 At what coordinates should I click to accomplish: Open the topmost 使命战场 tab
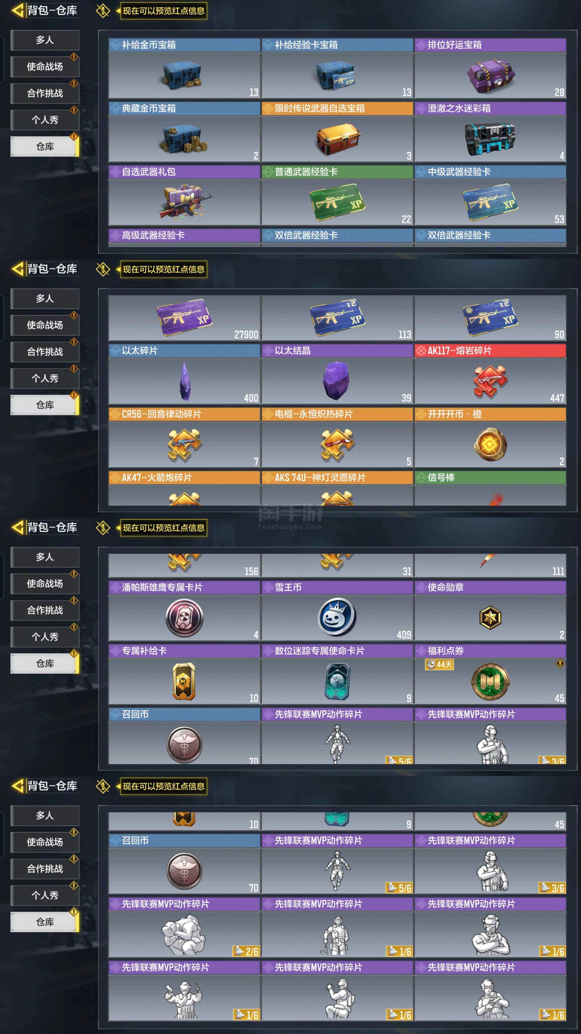click(45, 67)
